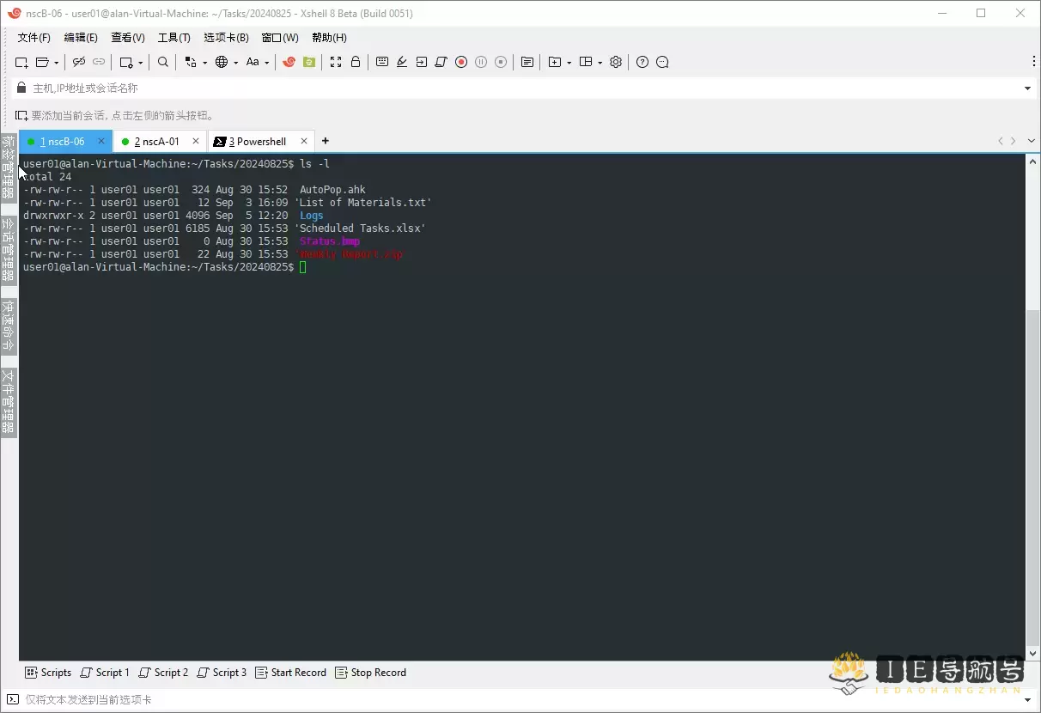The width and height of the screenshot is (1041, 713).
Task: Open the 查看(V) menu
Action: [x=127, y=38]
